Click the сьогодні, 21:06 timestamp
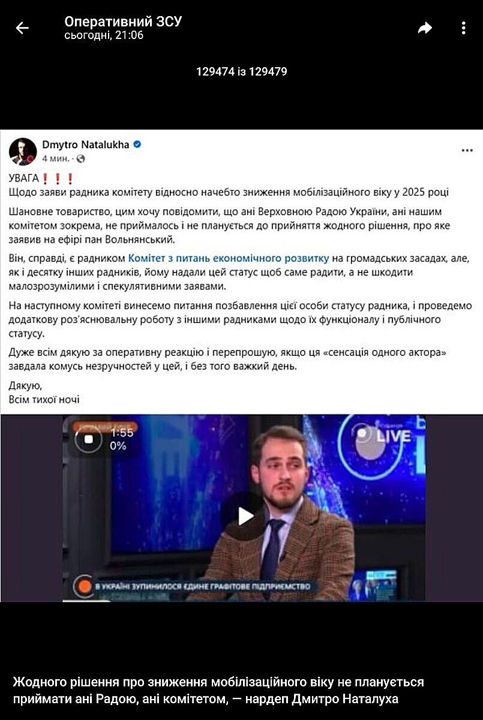The image size is (483, 720). click(104, 35)
